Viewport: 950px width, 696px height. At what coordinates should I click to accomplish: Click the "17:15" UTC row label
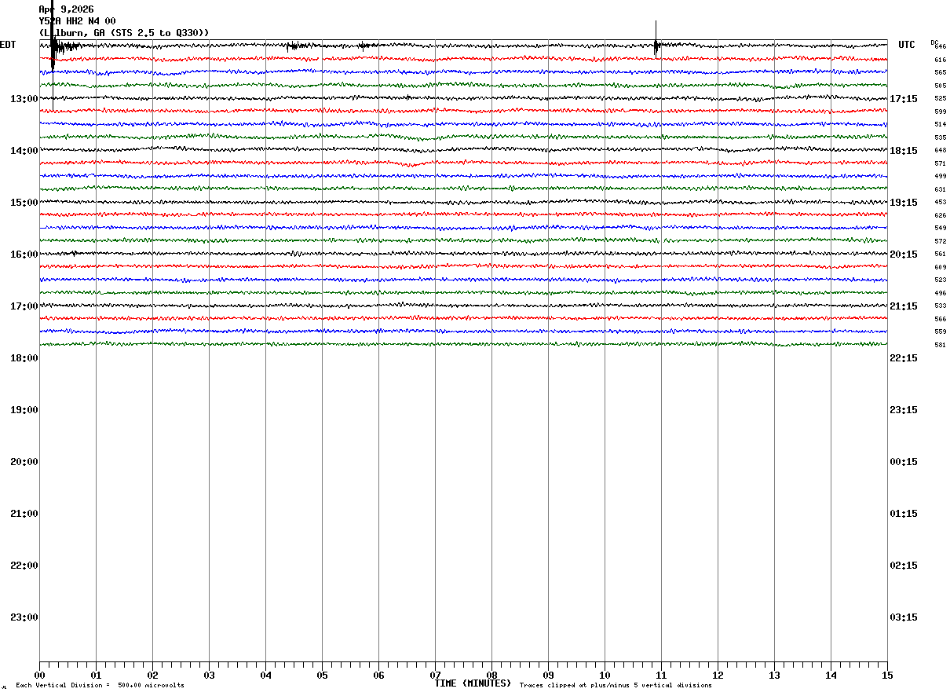(x=904, y=99)
